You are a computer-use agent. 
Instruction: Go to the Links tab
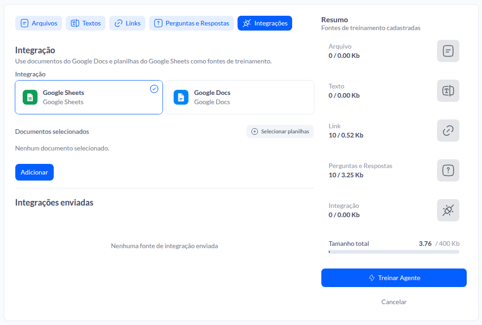tap(127, 23)
